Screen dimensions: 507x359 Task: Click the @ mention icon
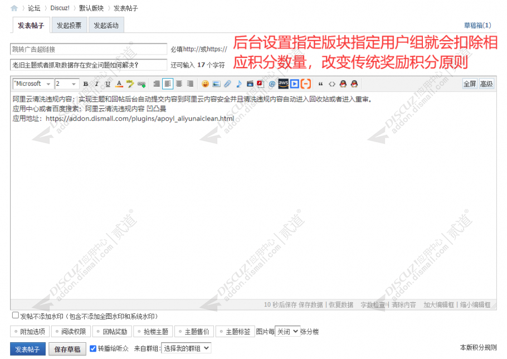pos(272,84)
